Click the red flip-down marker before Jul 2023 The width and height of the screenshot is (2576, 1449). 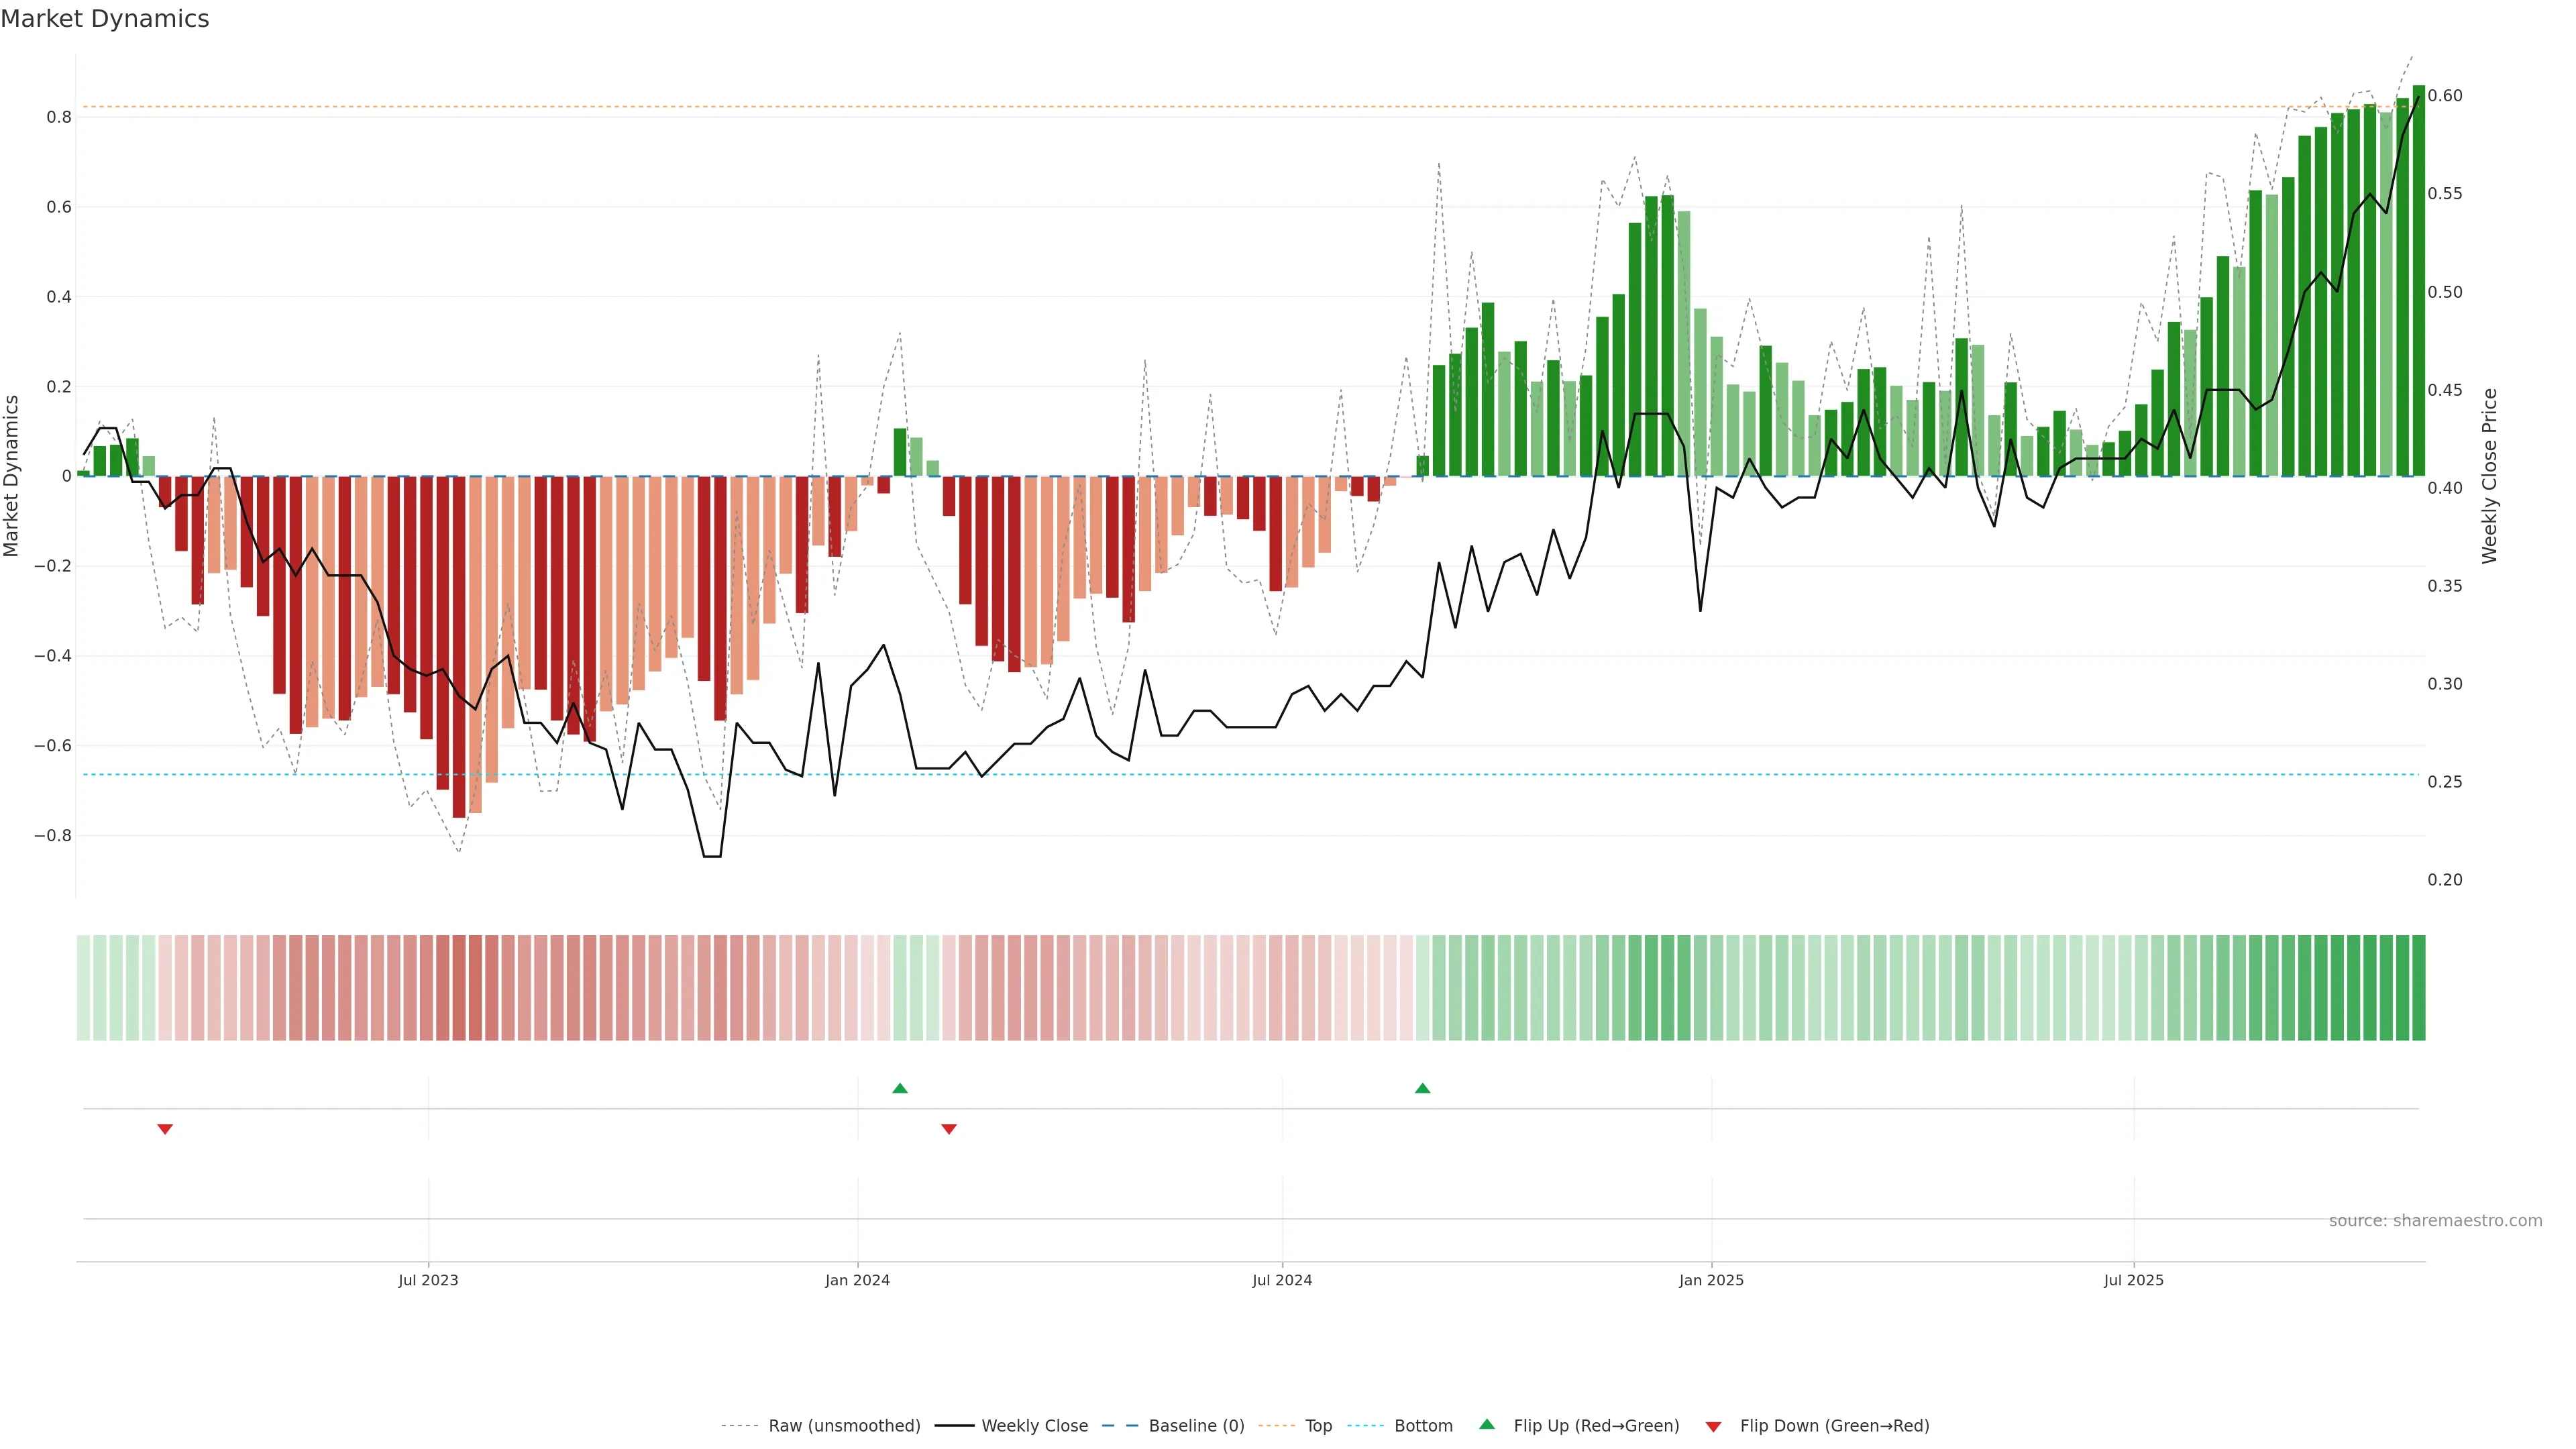coord(165,1129)
